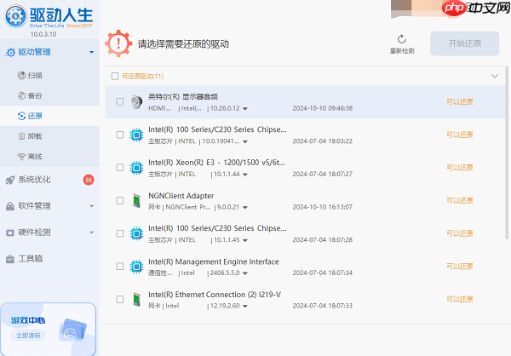Click the red warning gear icon
The height and width of the screenshot is (356, 511).
coord(118,43)
